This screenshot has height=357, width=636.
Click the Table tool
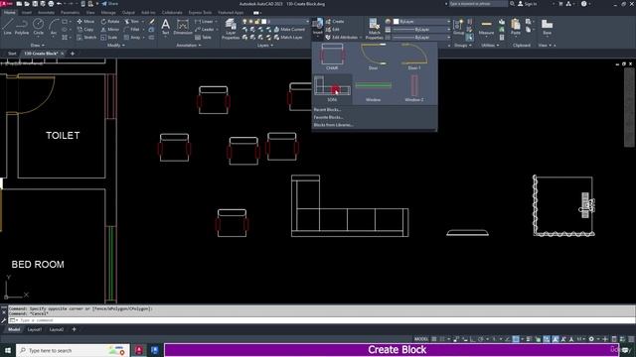coord(203,38)
